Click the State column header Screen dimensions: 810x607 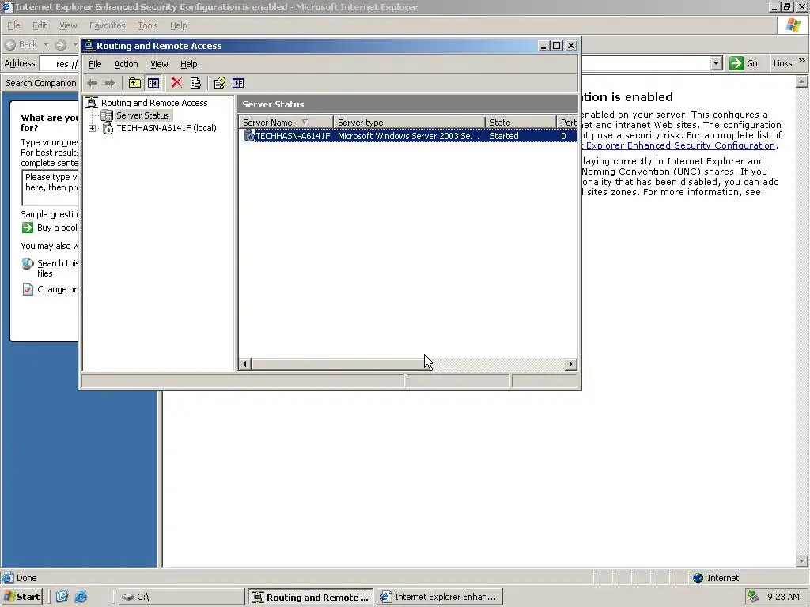pyautogui.click(x=520, y=123)
